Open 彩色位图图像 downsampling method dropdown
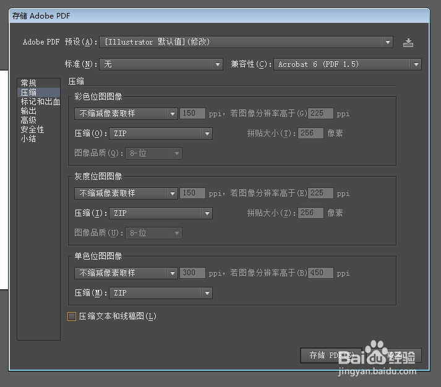The height and width of the screenshot is (387, 441). pos(126,114)
